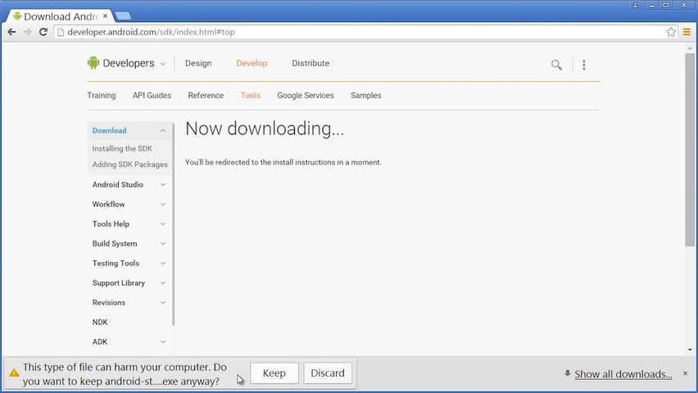Open Android Studio sidebar item
Screen dimensions: 698x393
point(118,184)
